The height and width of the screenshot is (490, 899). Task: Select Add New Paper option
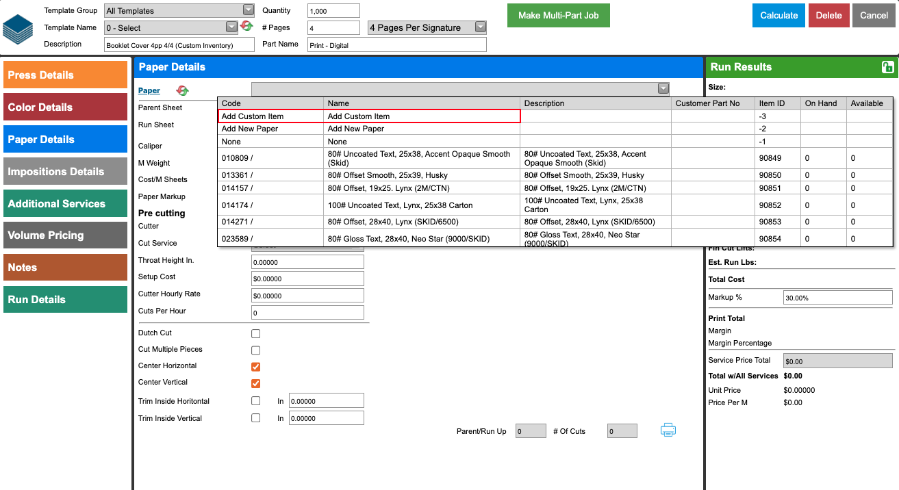tap(555, 129)
